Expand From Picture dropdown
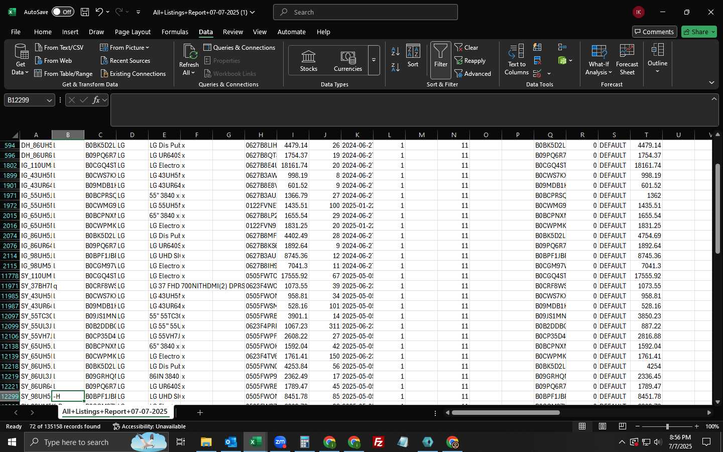The image size is (723, 452). point(147,47)
